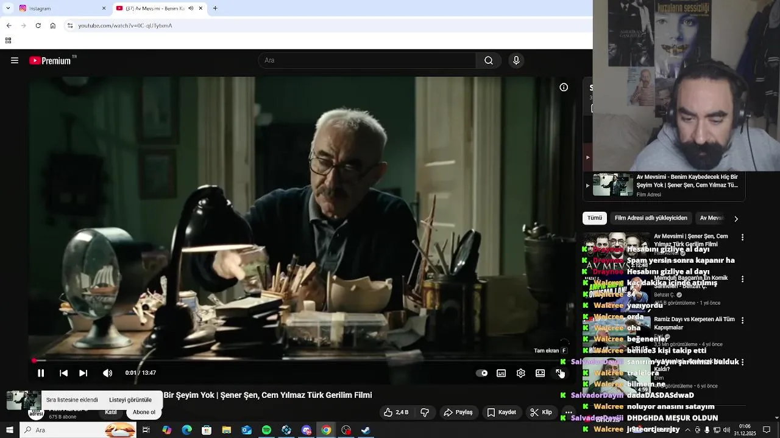
Task: Click the Paylaş share button
Action: (458, 412)
